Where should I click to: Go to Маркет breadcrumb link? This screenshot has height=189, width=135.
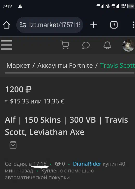pos(18,66)
